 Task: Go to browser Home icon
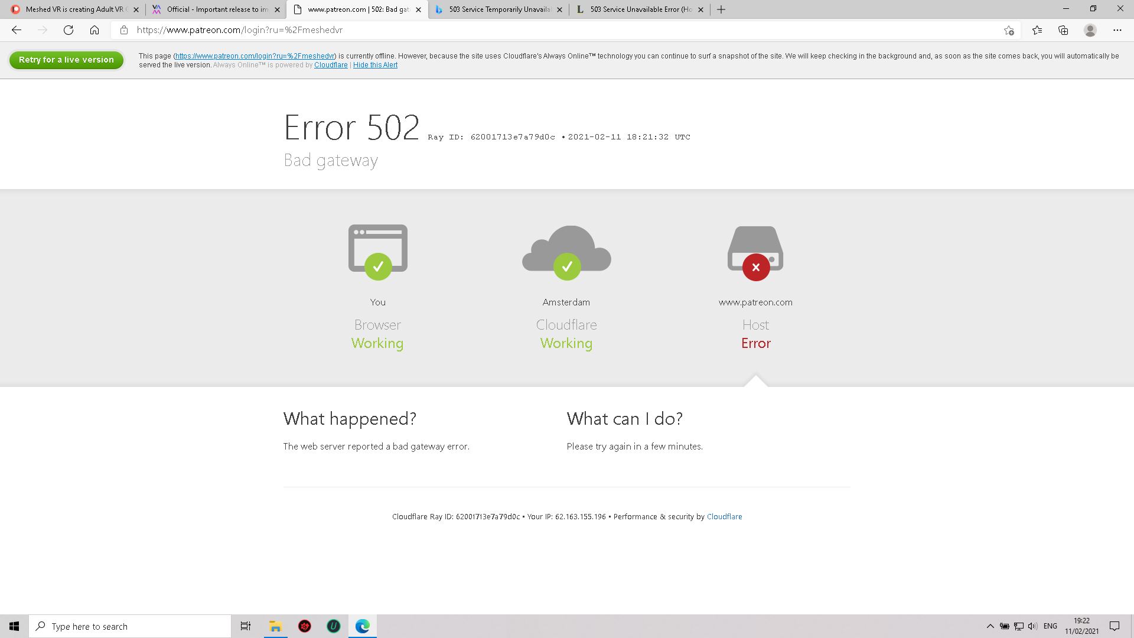coord(94,30)
